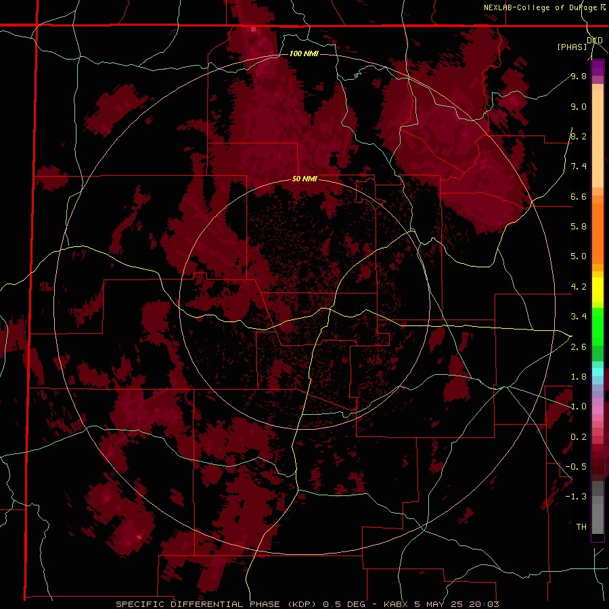Click the 8.2 scale value
Viewport: 609px width, 609px height.
click(579, 136)
